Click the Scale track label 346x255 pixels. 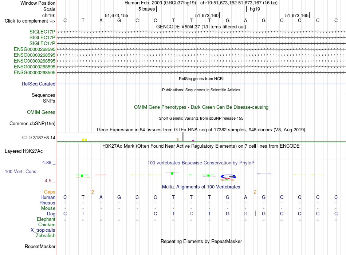[x=49, y=9]
